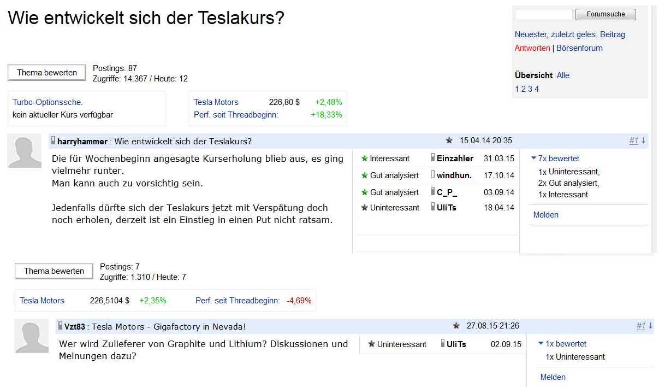Report harryhammer's post via Melden
This screenshot has width=659, height=387.
546,215
